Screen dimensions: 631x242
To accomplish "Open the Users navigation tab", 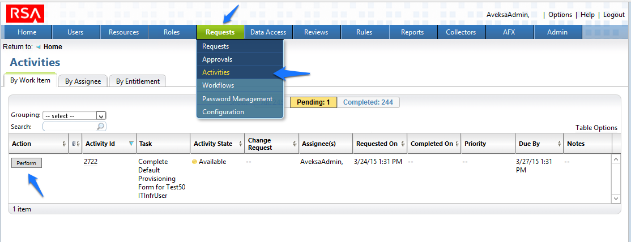I will 76,32.
